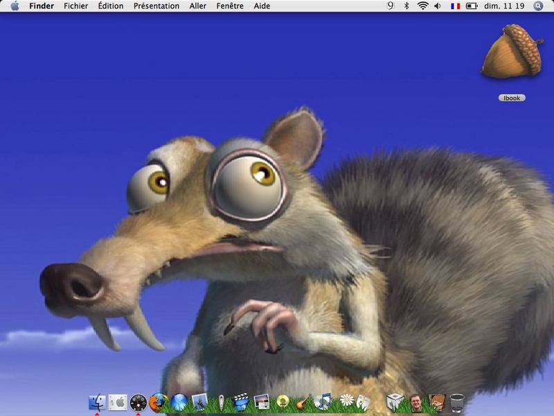Open System Preferences apple icon in dock
The image size is (554, 416).
click(x=118, y=401)
